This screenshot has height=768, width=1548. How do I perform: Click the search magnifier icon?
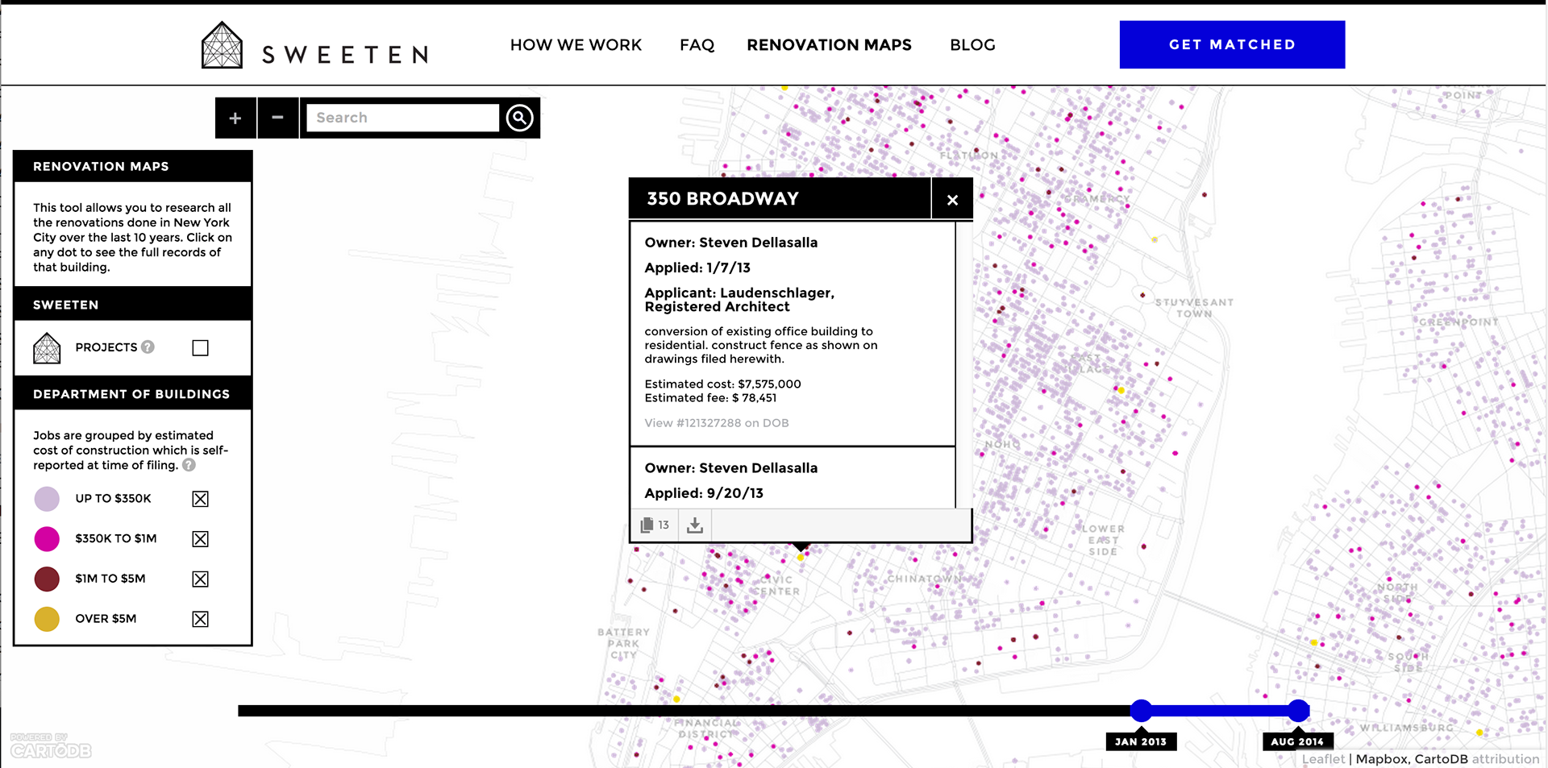(x=520, y=118)
